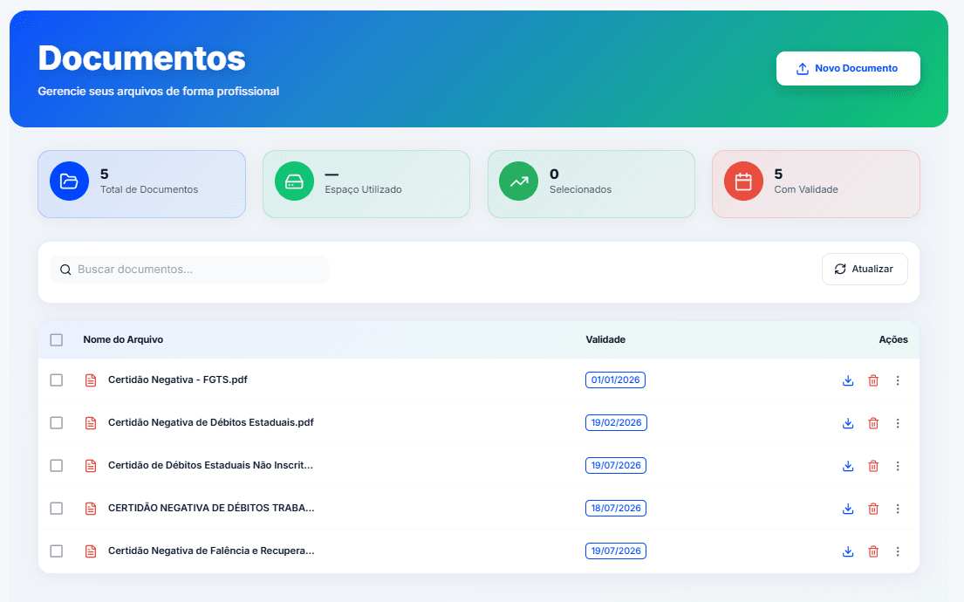Download Certidão Negativa de Falência document
This screenshot has width=964, height=602.
[x=847, y=551]
